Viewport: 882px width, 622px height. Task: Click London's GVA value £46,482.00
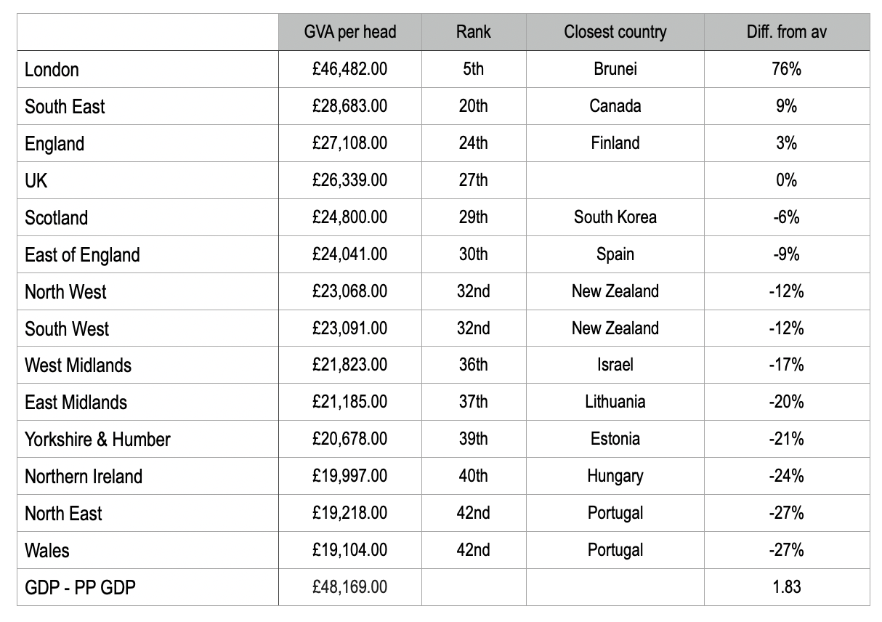[350, 69]
